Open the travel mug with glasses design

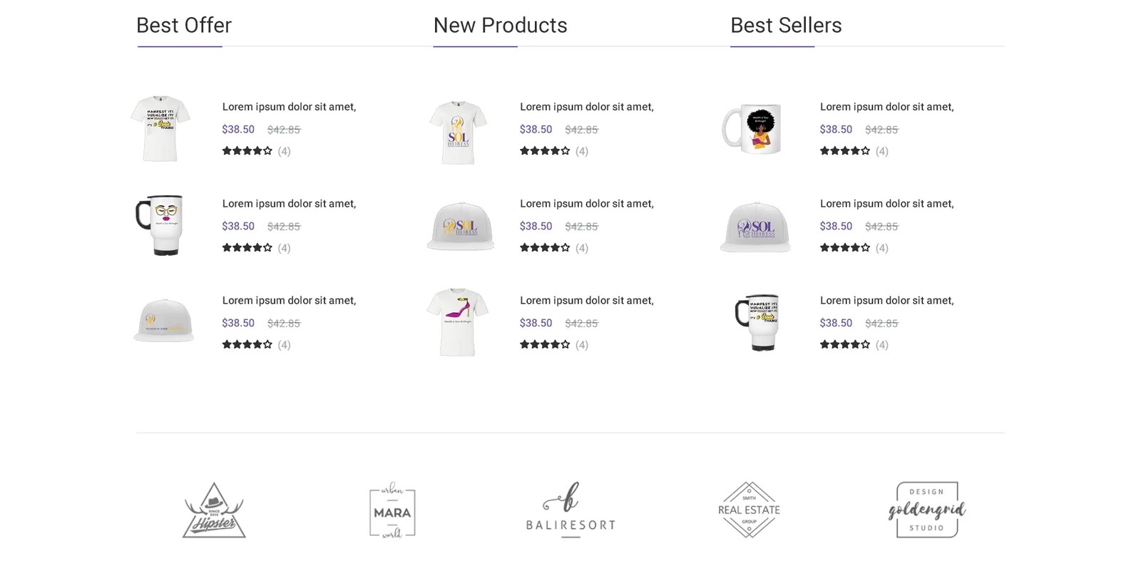coord(161,225)
